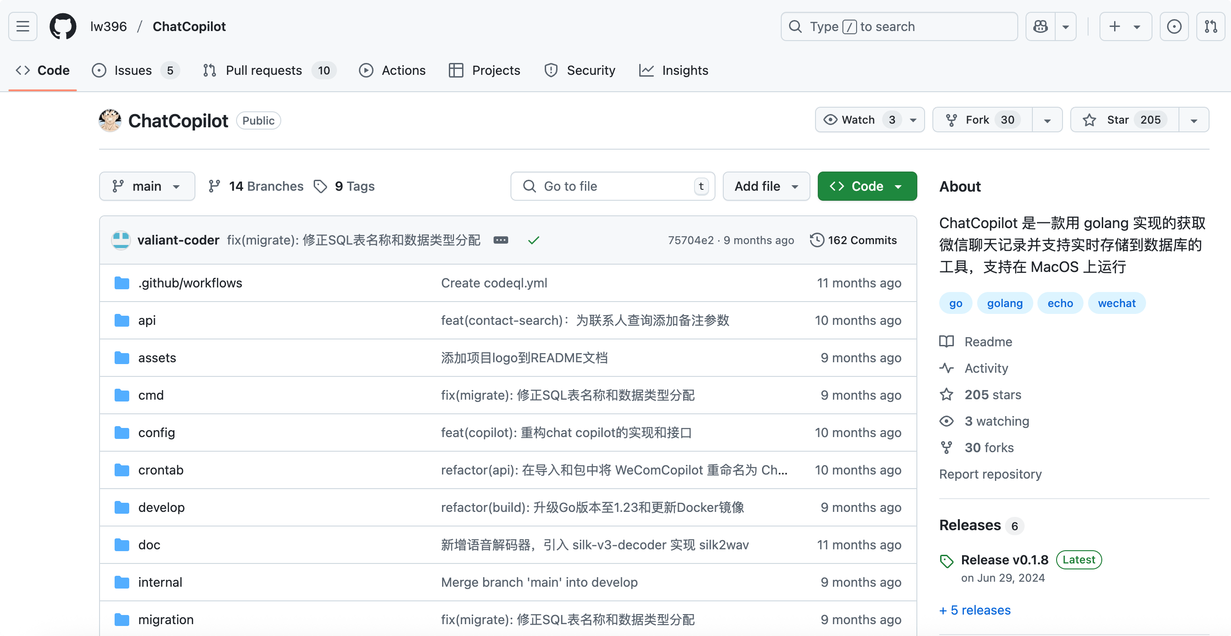
Task: Select the golang topic tag
Action: pos(1005,303)
